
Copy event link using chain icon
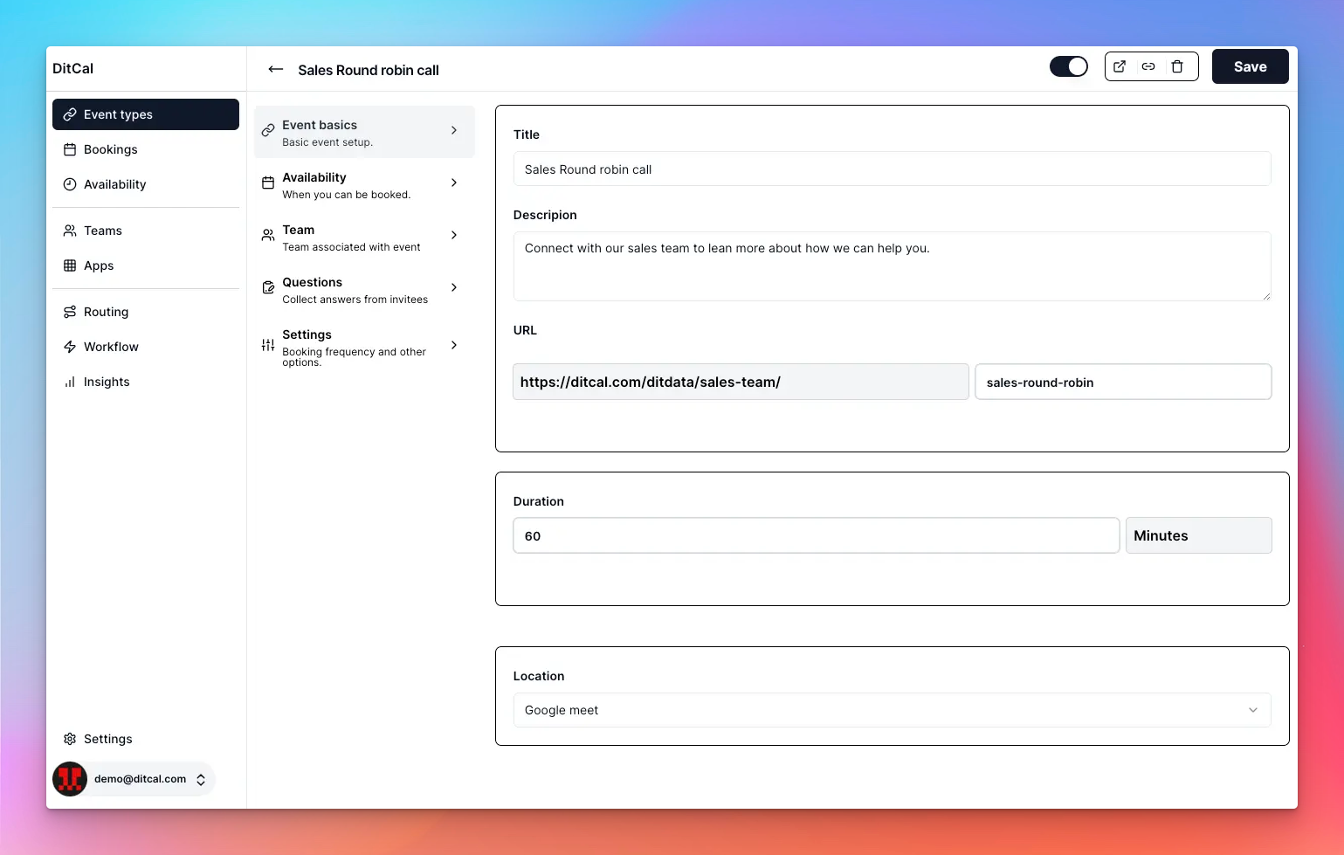point(1148,66)
